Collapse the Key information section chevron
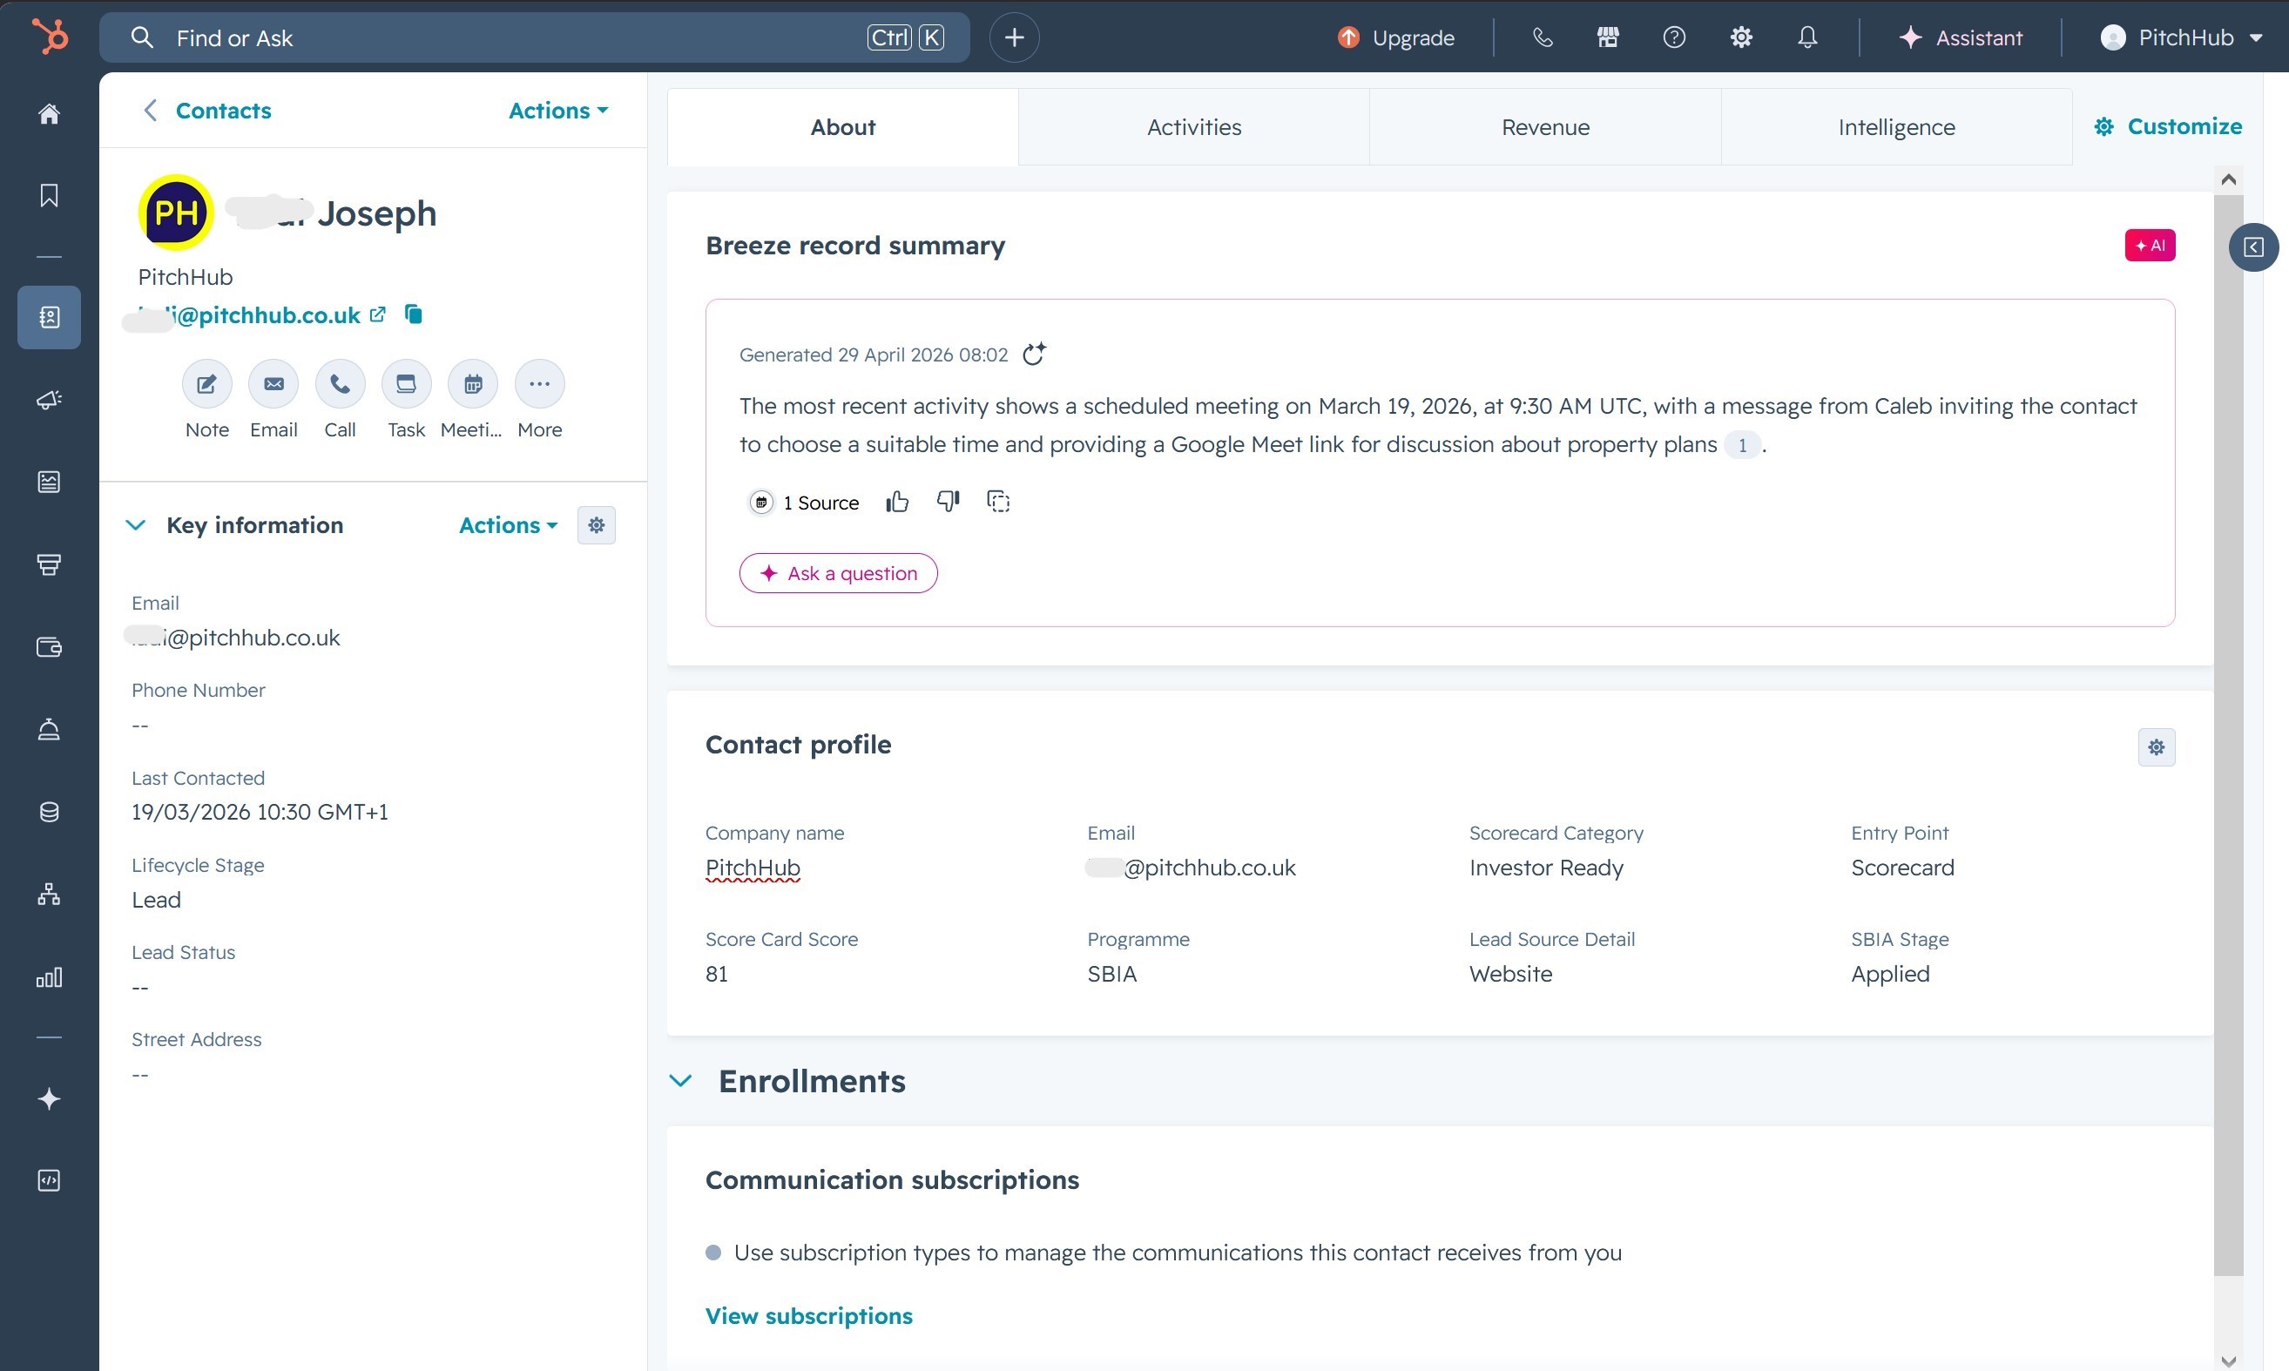The height and width of the screenshot is (1371, 2289). [x=136, y=524]
